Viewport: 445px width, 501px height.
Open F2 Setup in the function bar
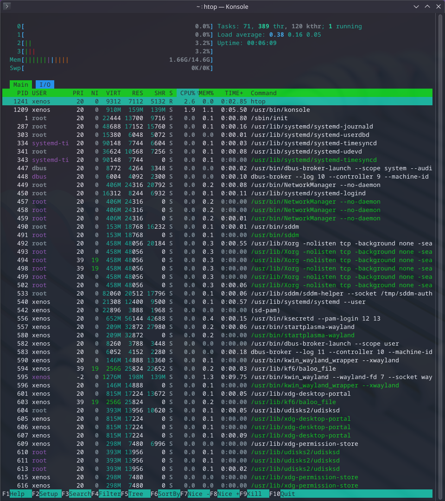[47, 494]
